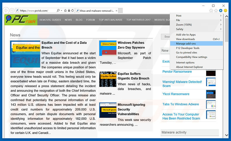Click the site search input box

click(x=166, y=37)
